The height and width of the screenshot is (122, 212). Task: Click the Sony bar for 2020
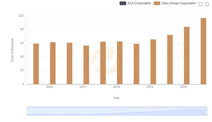pyautogui.click(x=136, y=64)
